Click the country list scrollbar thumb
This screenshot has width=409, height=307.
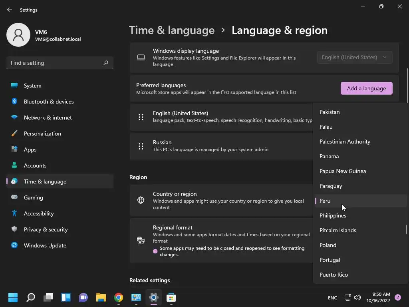pos(406,229)
